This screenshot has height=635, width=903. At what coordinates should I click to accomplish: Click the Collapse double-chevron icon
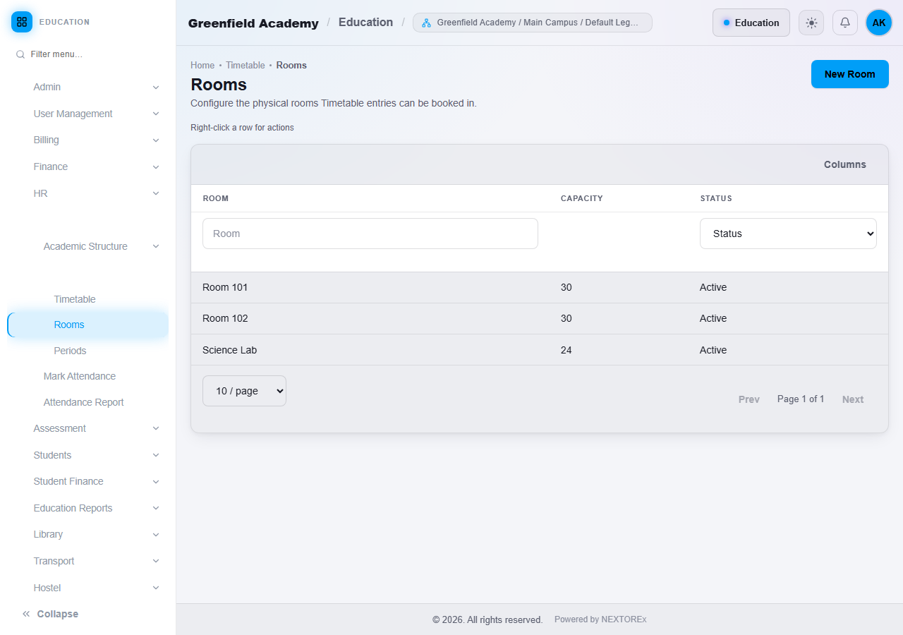point(26,614)
